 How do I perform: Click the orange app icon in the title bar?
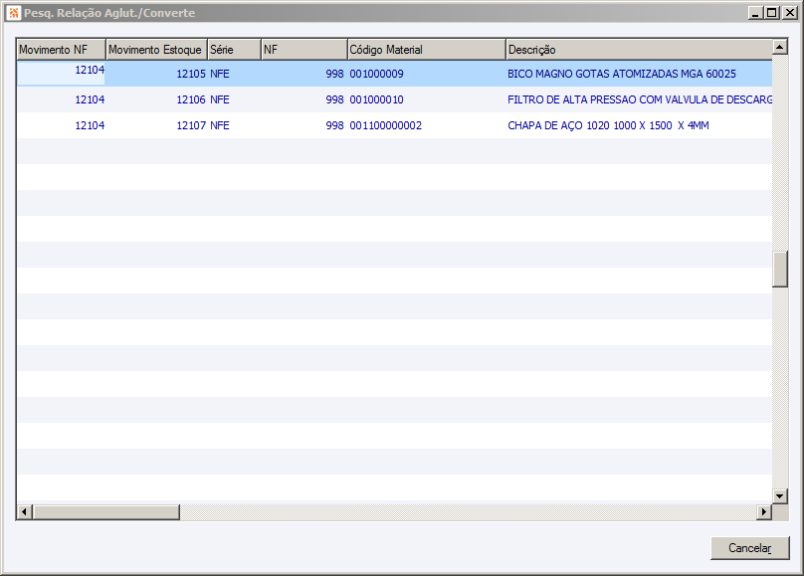click(x=14, y=13)
